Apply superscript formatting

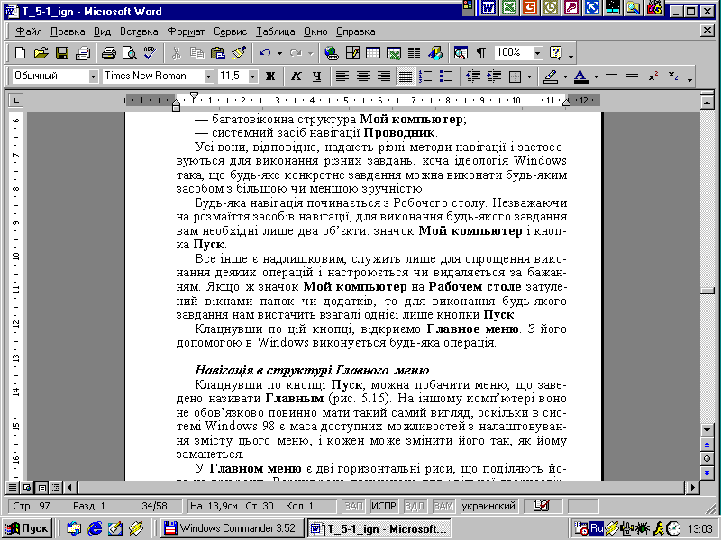click(653, 76)
